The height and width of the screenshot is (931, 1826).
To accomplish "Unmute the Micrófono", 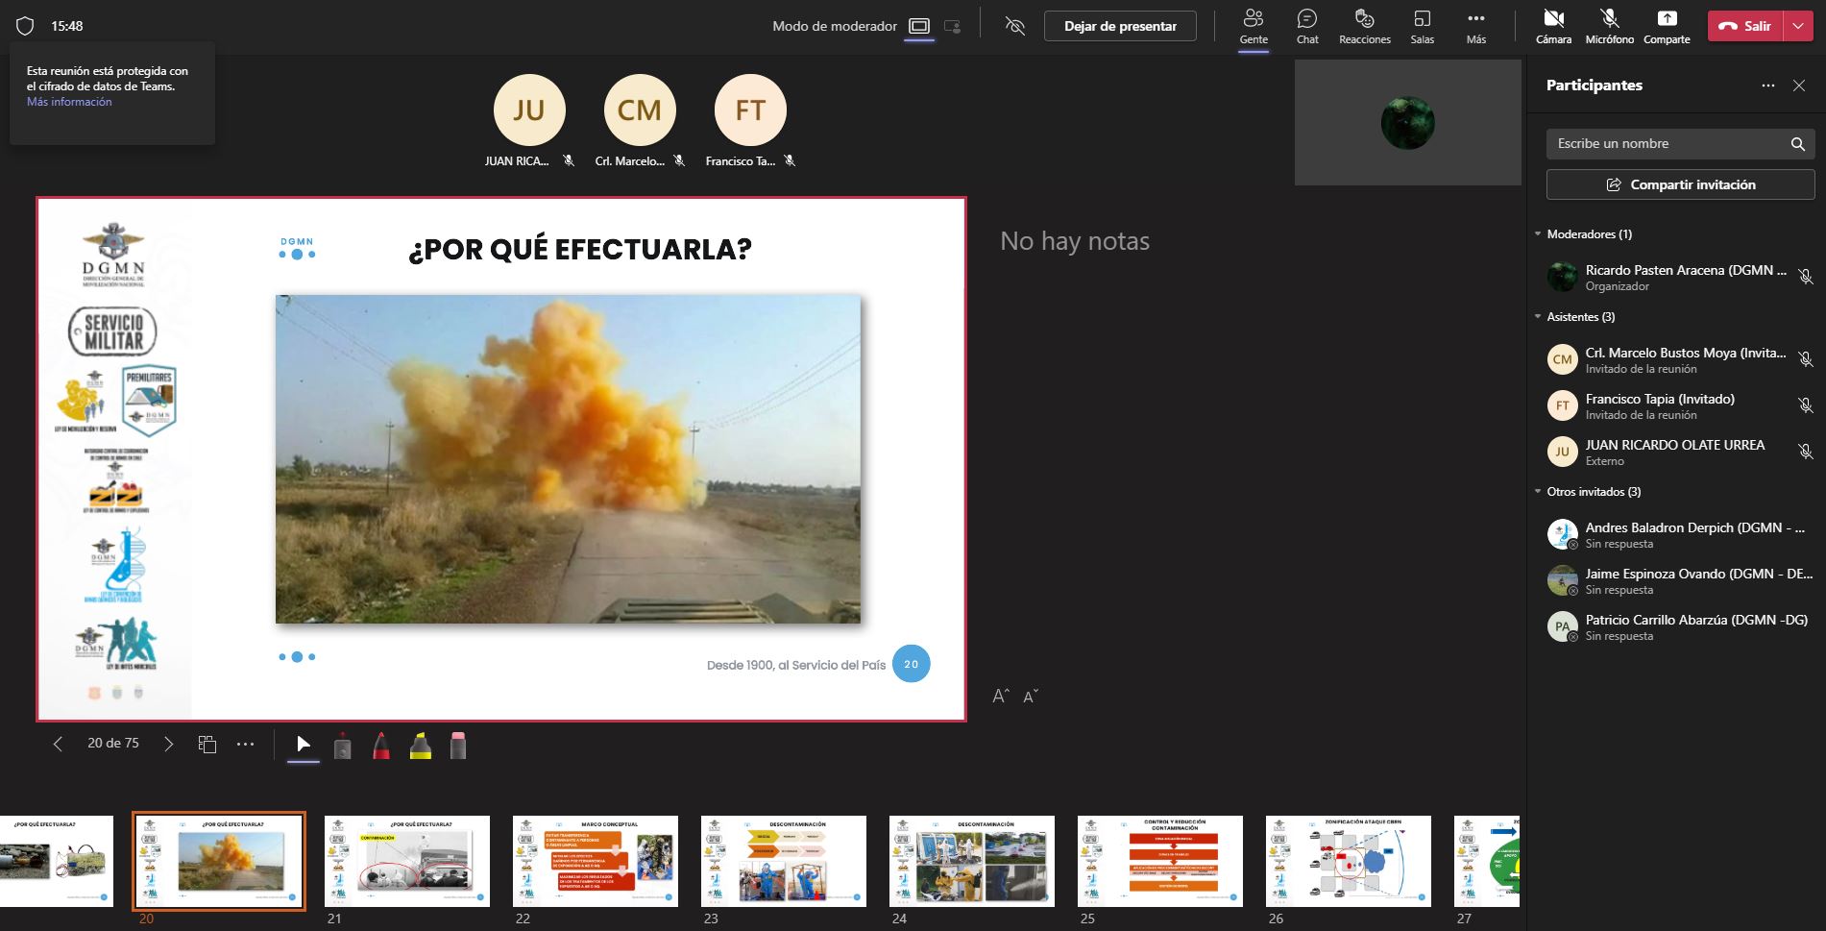I will tap(1609, 26).
